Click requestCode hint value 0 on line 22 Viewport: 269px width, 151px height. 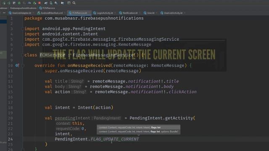click(x=82, y=129)
